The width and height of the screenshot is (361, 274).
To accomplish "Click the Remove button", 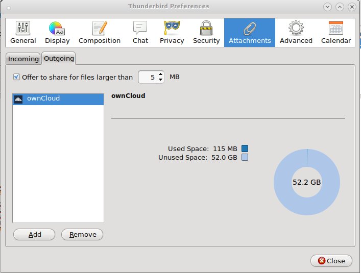I will click(x=82, y=234).
